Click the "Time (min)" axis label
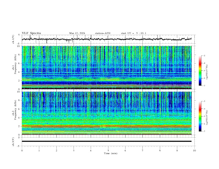This screenshot has width=219, height=169. click(111, 153)
